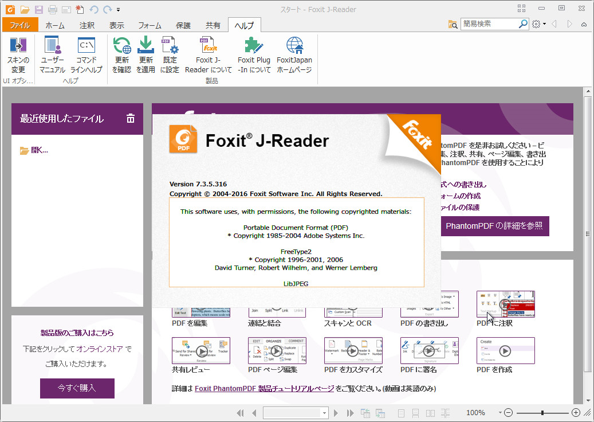Go to last page via status bar
Screen dimensions: 594x422
coord(350,413)
